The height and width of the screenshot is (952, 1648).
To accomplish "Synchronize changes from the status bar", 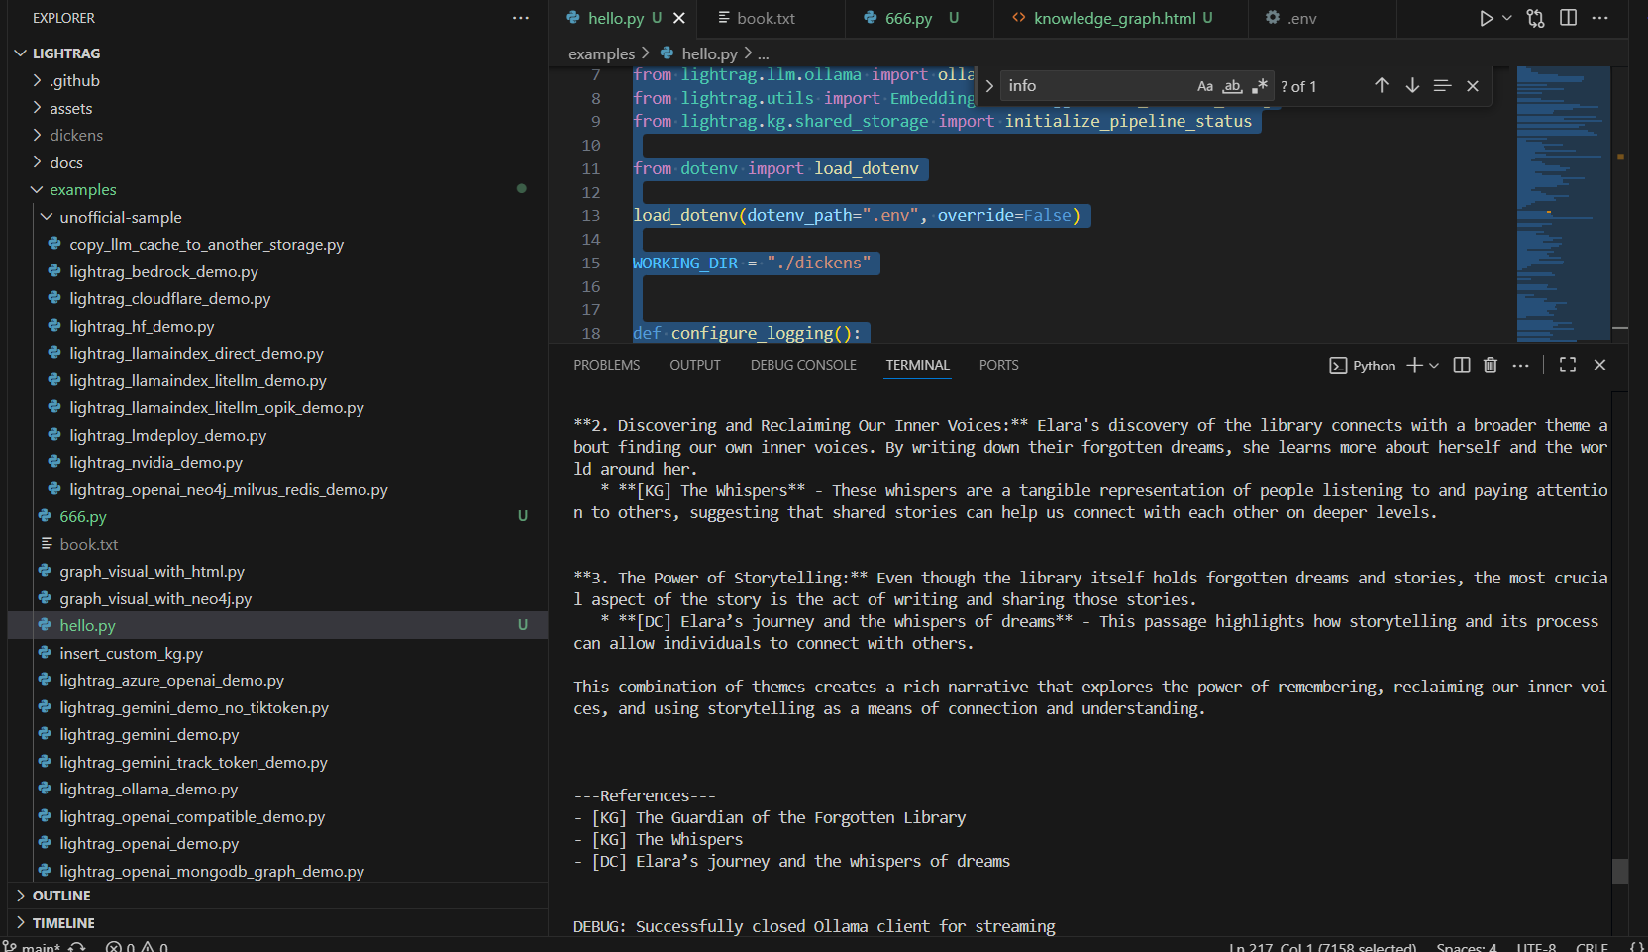I will coord(77,946).
